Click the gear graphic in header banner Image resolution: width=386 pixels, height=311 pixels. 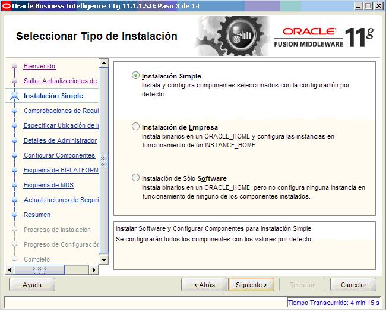click(233, 36)
